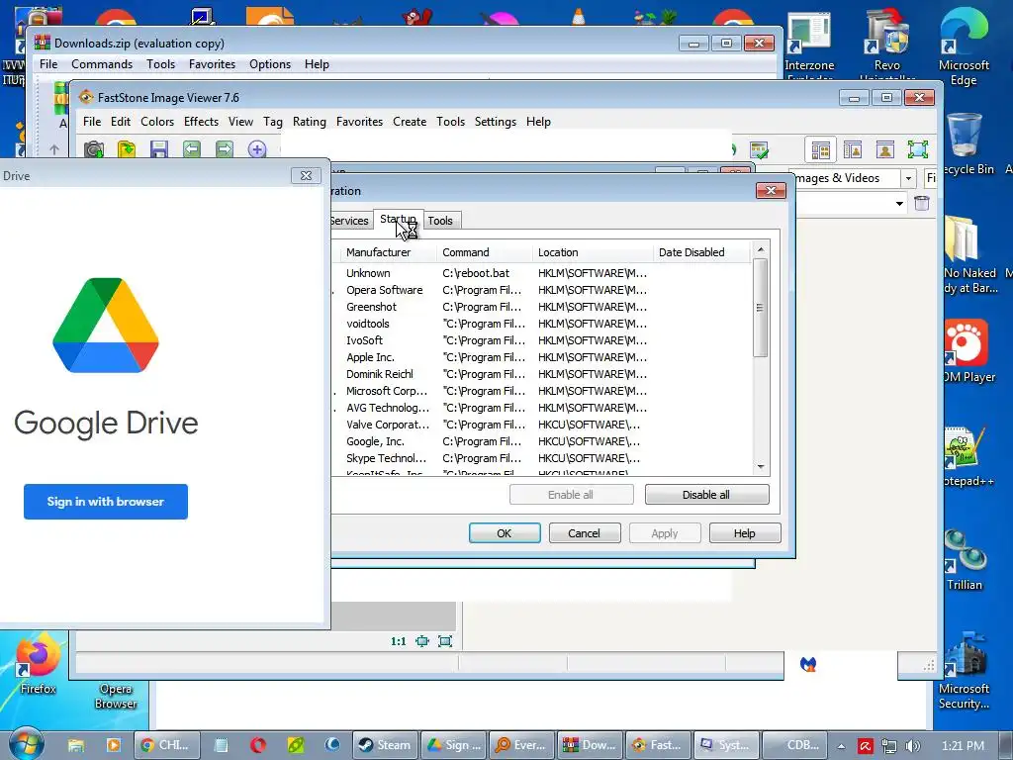
Task: Open the Create menu in FastStone
Action: click(409, 122)
